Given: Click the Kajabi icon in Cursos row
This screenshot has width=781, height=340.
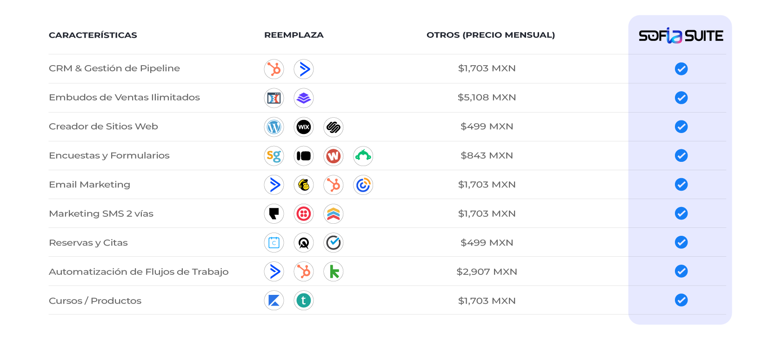Looking at the screenshot, I should point(274,300).
